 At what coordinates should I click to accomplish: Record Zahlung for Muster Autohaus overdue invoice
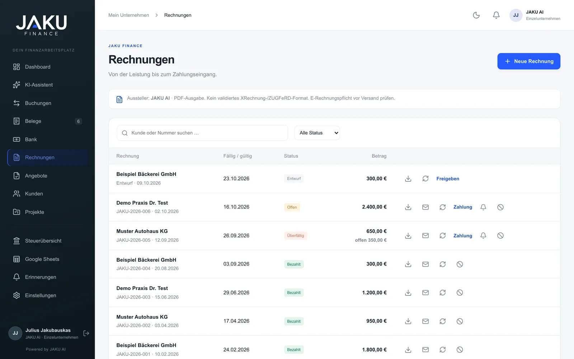(x=463, y=236)
